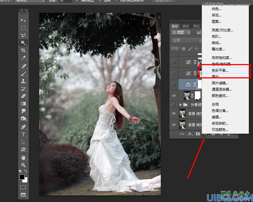Hide the upper 背景 拷贝 layer
This screenshot has width=253, height=202.
click(174, 113)
